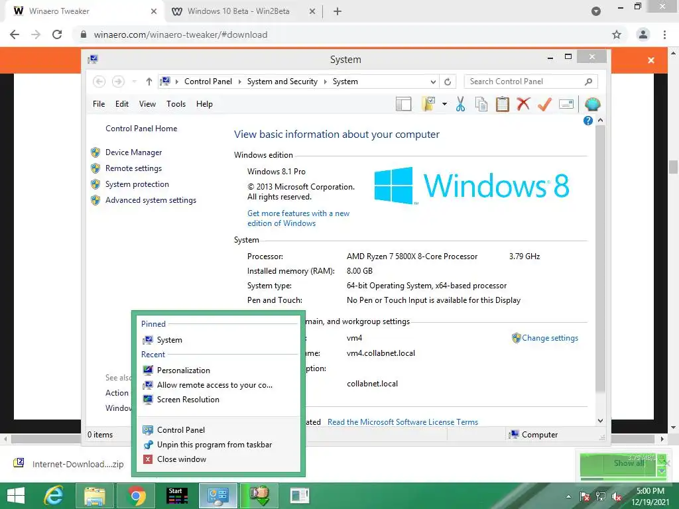
Task: Open the View menu
Action: pyautogui.click(x=147, y=104)
